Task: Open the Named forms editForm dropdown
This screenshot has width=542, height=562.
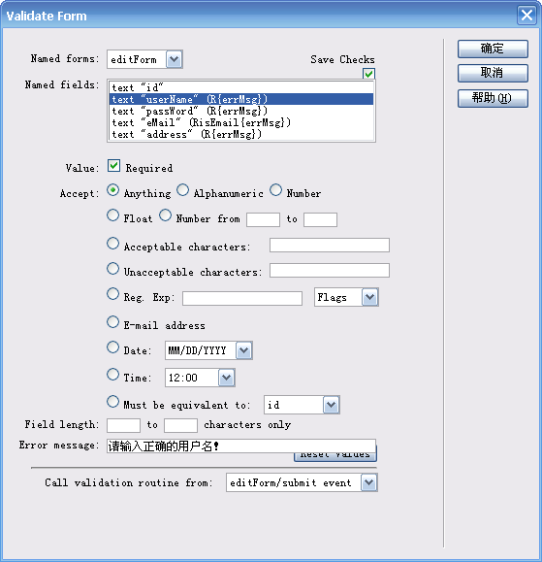Action: tap(174, 59)
